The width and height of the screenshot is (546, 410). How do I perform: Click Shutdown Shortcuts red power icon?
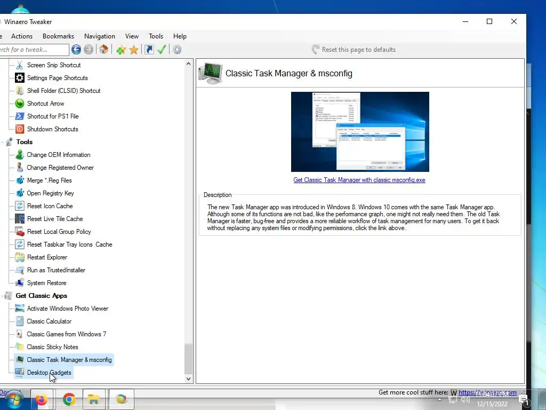tap(20, 129)
